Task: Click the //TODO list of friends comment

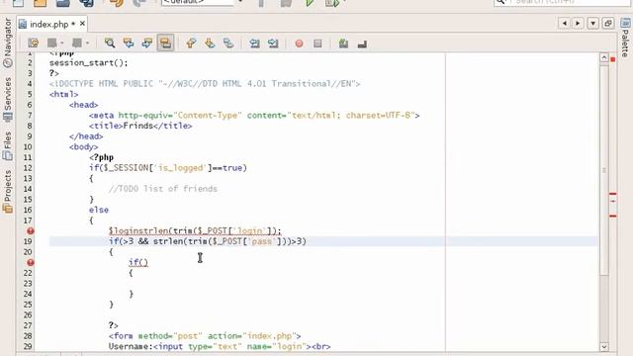Action: pyautogui.click(x=163, y=189)
